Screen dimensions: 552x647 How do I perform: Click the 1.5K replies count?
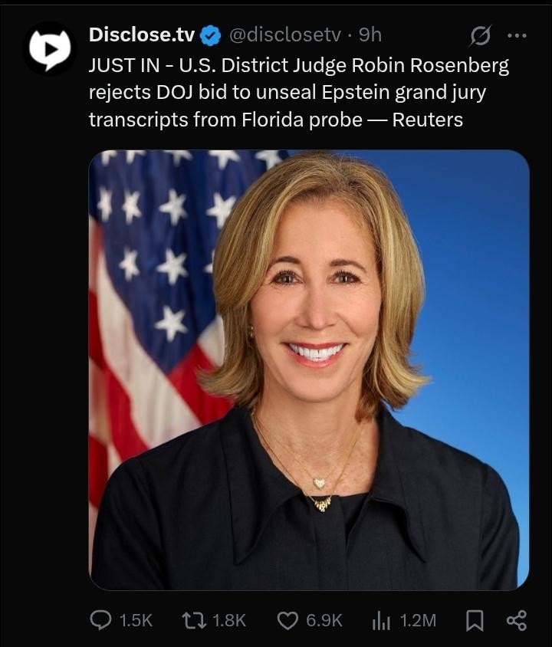coord(136,621)
